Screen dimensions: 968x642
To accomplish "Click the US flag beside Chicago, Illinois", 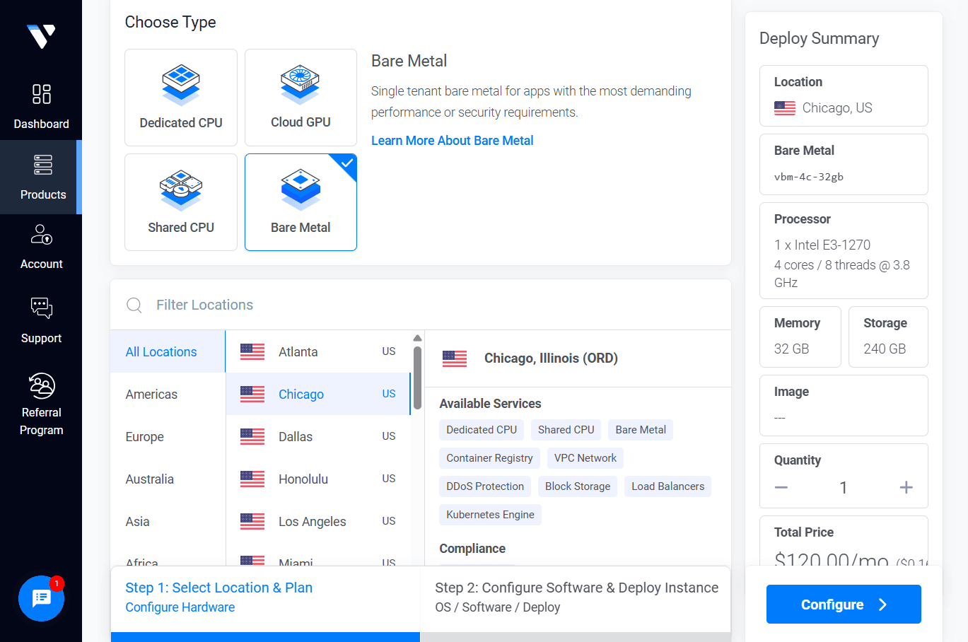I will point(455,358).
